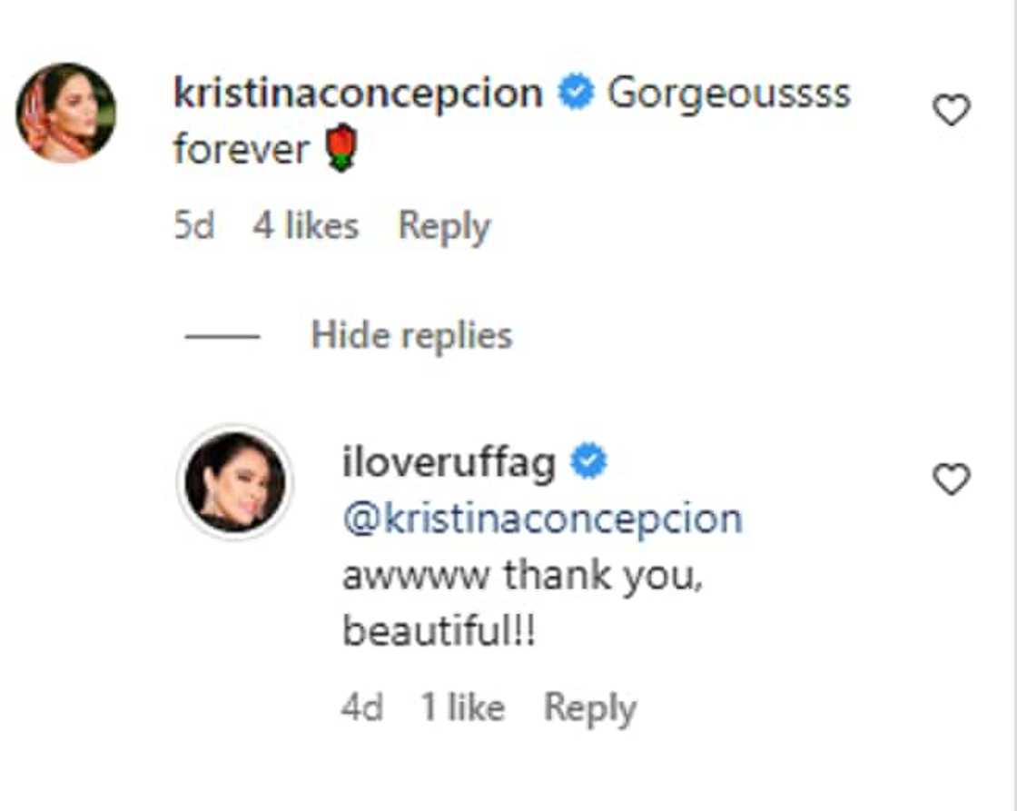The image size is (1017, 811).
Task: Like iloveruffag's thank you reply with the heart
Action: (952, 480)
